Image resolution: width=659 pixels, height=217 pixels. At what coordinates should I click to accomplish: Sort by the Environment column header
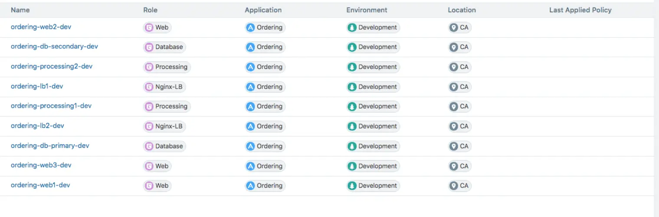[x=367, y=10]
